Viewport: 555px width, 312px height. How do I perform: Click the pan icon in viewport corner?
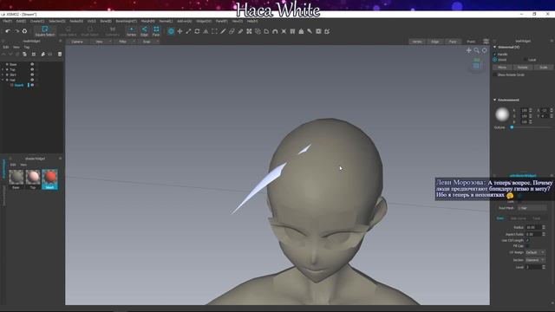coord(468,50)
